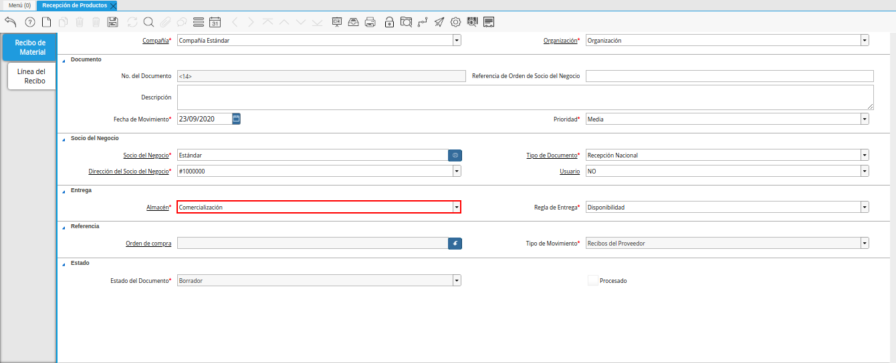The image size is (896, 363).
Task: Open the process gear icon
Action: [x=455, y=22]
